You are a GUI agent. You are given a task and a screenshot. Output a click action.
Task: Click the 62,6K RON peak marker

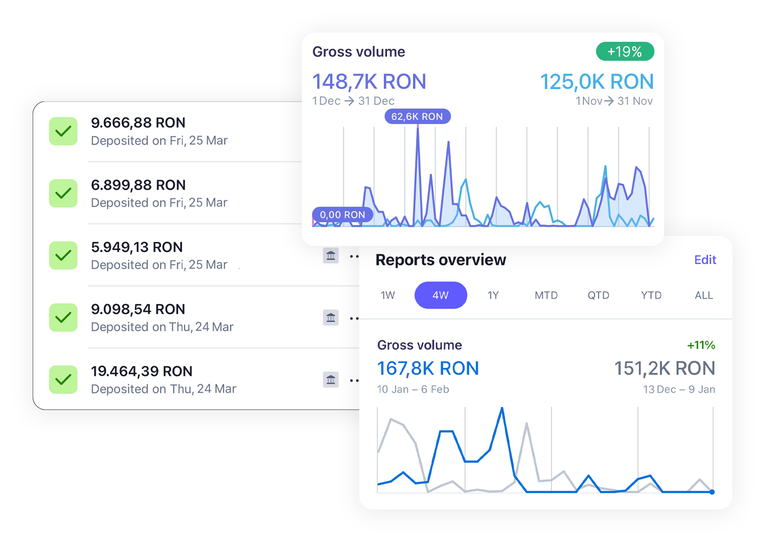[418, 116]
